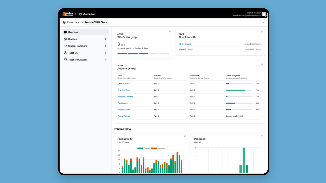Show info for Productivity chart
Screen dimensions: 326x183
pyautogui.click(x=185, y=136)
